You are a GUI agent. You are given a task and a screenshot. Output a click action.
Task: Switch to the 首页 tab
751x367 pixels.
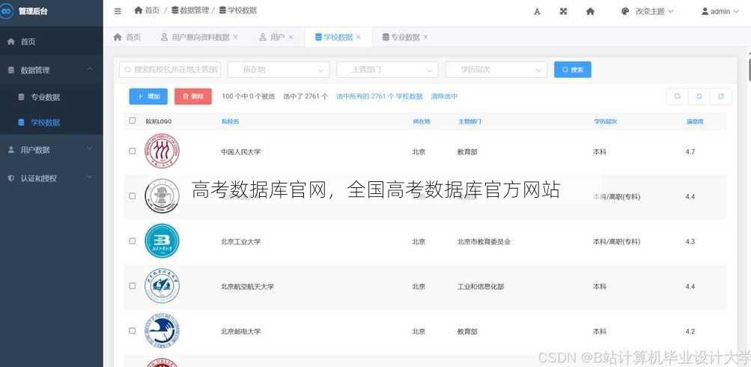click(127, 37)
